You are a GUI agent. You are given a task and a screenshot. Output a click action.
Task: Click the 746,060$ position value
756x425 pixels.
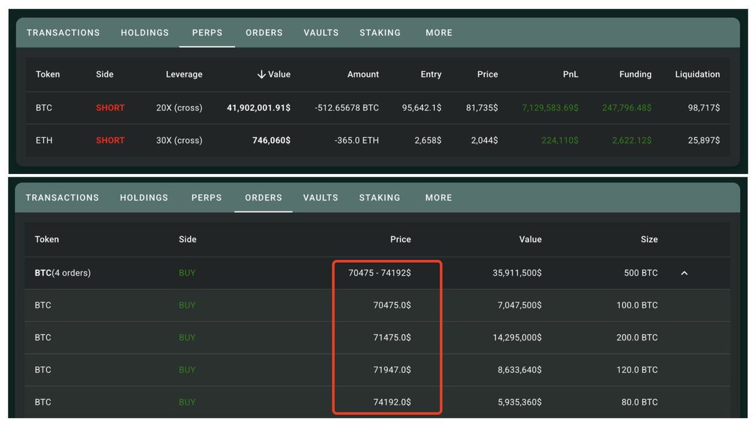pyautogui.click(x=272, y=140)
